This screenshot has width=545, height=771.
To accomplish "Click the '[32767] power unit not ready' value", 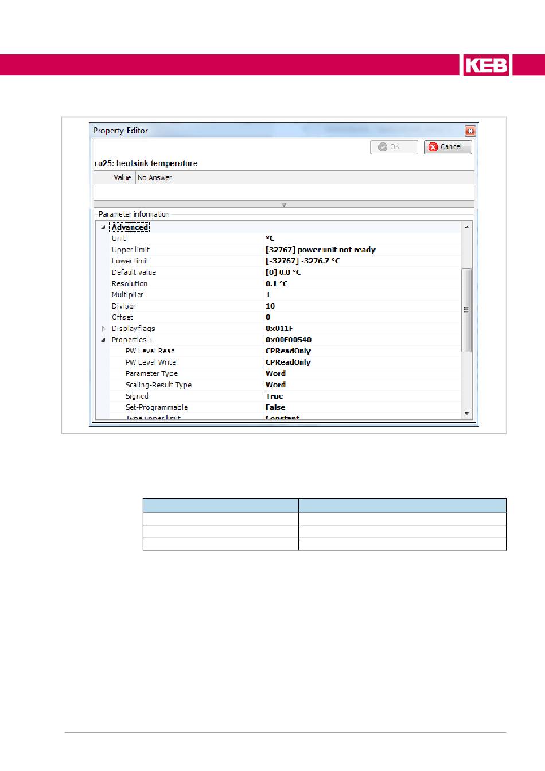I will tap(321, 250).
